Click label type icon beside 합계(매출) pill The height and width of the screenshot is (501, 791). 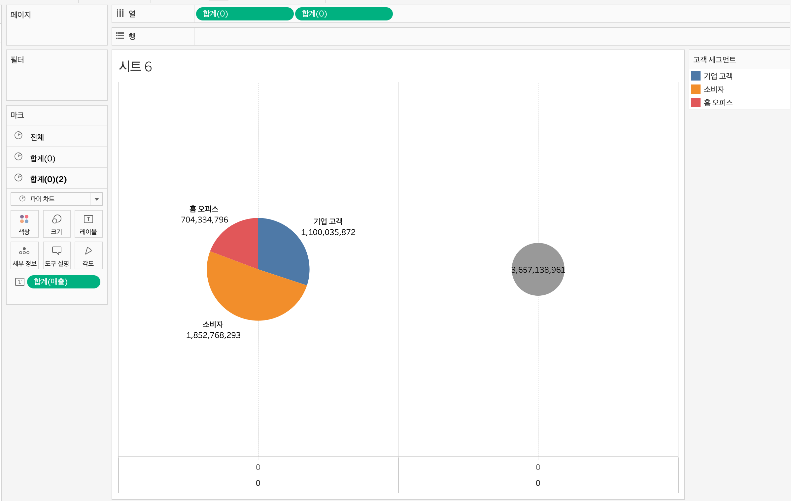tap(20, 282)
